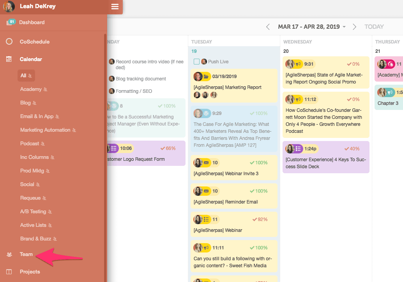The image size is (403, 282).
Task: Click 40% completion on Slide Deck card
Action: click(x=352, y=148)
